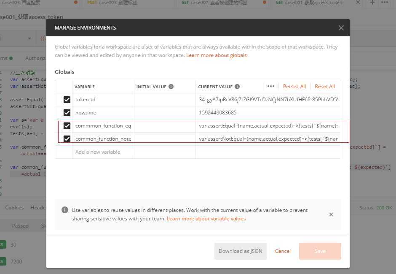
Task: Open the column options three-dot menu
Action: point(271,86)
